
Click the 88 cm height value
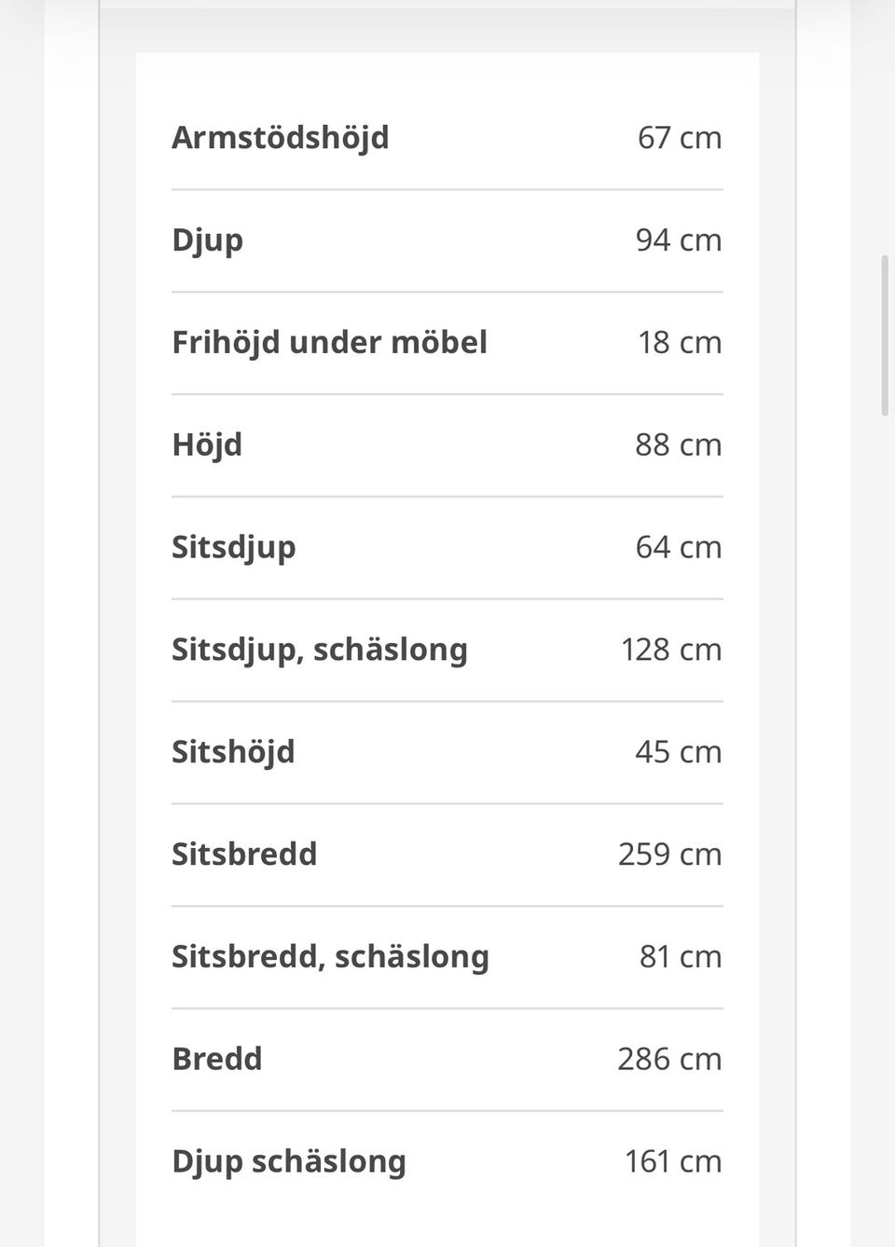(x=679, y=445)
